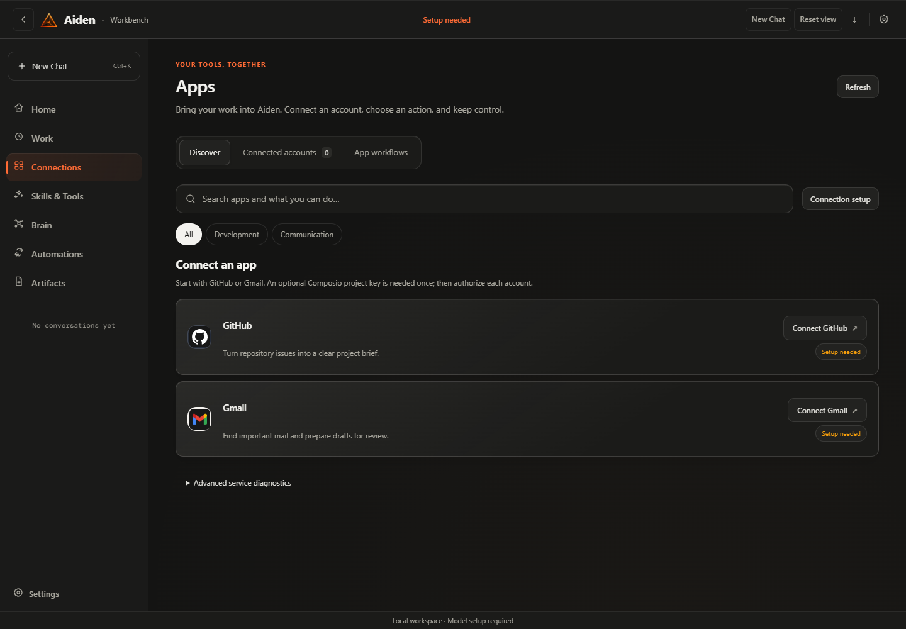Image resolution: width=906 pixels, height=629 pixels.
Task: Click the 'Connect an app' heading
Action: click(x=216, y=265)
